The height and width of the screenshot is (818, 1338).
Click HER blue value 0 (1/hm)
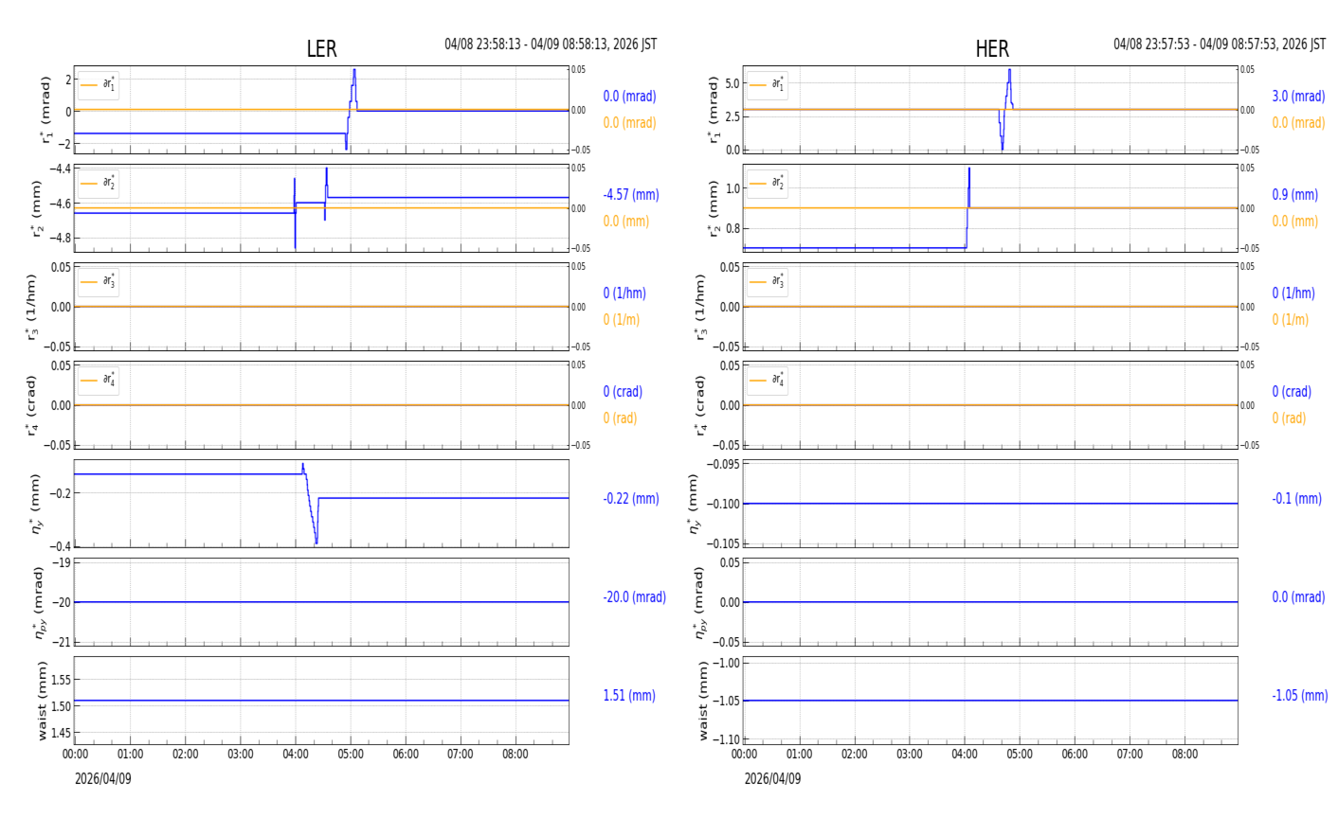(x=1293, y=293)
